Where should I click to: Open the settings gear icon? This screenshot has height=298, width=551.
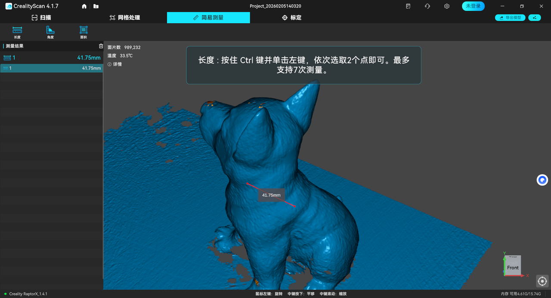pyautogui.click(x=447, y=6)
